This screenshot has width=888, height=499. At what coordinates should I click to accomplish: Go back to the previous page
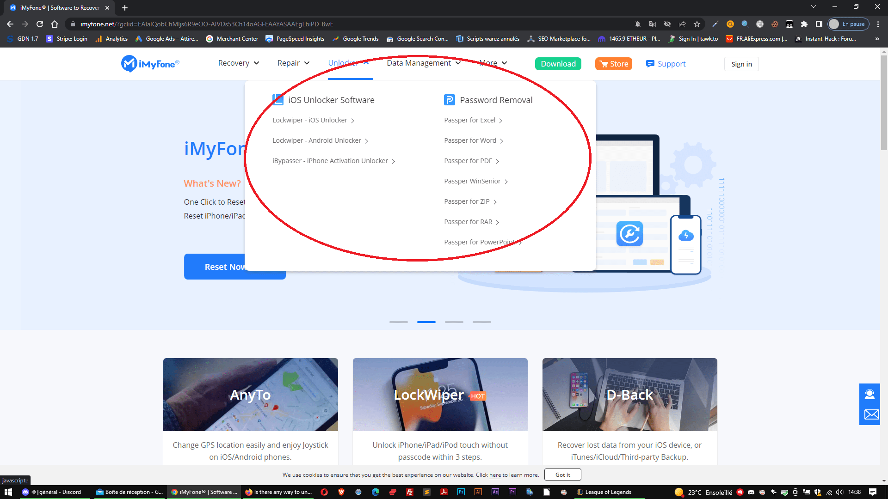click(10, 24)
